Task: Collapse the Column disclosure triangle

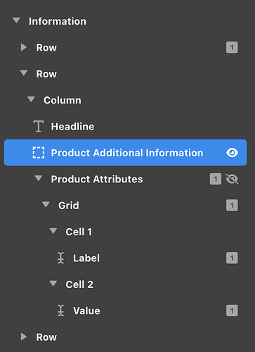Action: pos(31,99)
